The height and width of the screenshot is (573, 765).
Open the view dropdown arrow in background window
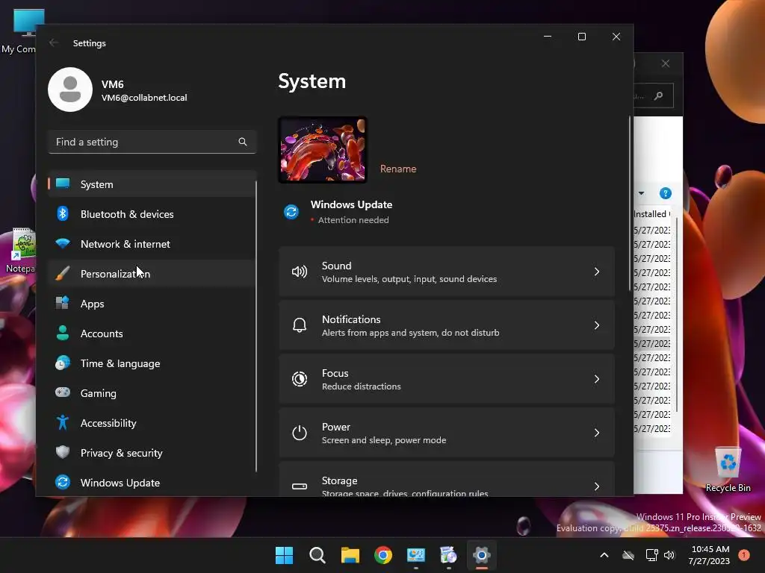(x=641, y=193)
